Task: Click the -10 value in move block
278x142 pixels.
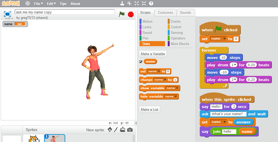Action: pyautogui.click(x=224, y=73)
